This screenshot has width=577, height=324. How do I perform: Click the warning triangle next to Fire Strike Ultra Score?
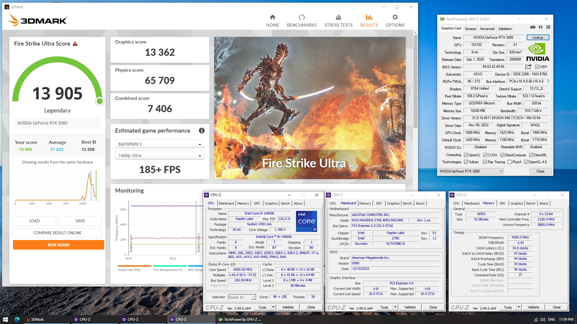pyautogui.click(x=75, y=44)
